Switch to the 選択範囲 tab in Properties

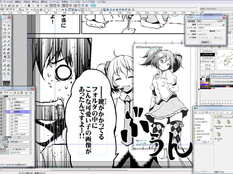(192, 21)
